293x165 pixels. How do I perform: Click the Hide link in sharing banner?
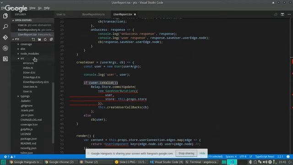coord(202,153)
